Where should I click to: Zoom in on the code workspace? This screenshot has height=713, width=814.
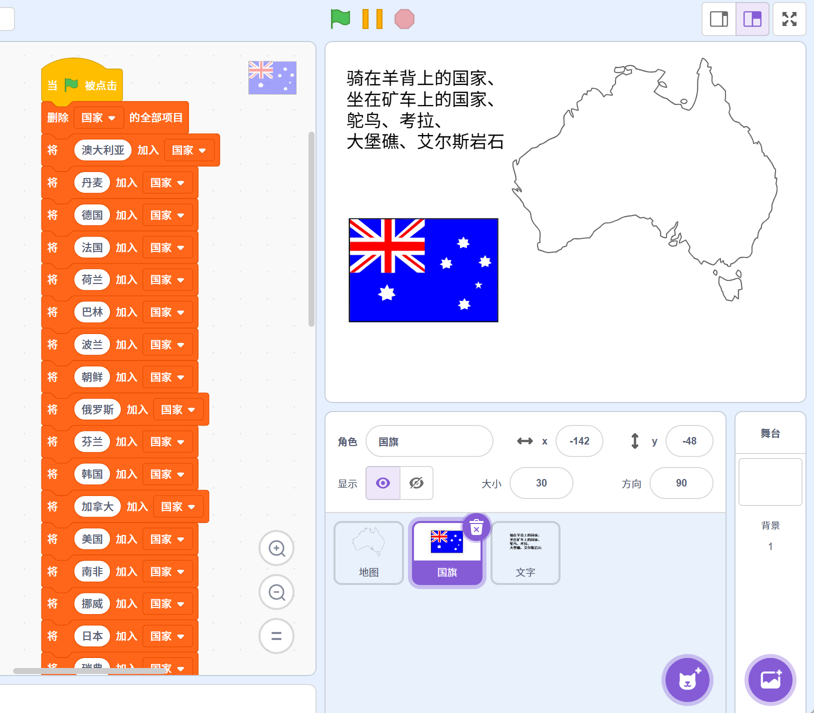point(276,548)
